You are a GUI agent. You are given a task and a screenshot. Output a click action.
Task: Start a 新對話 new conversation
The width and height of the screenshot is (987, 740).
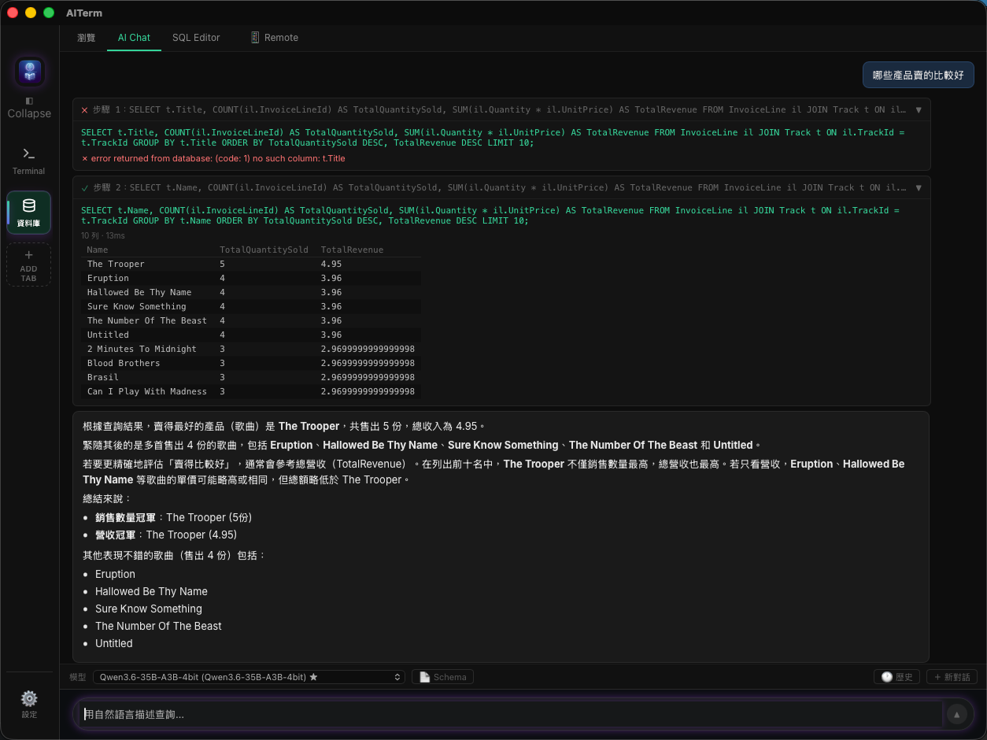[x=952, y=677]
